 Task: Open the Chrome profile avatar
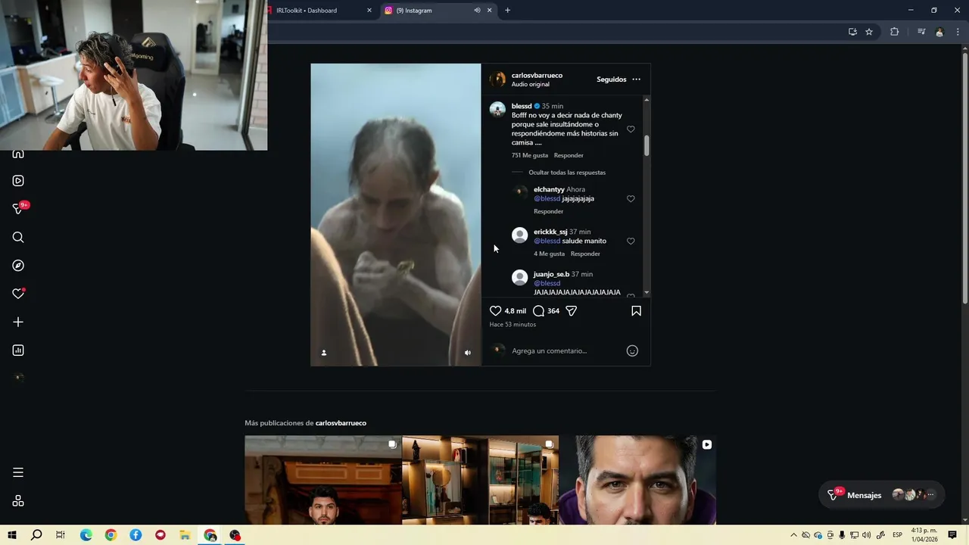point(939,32)
